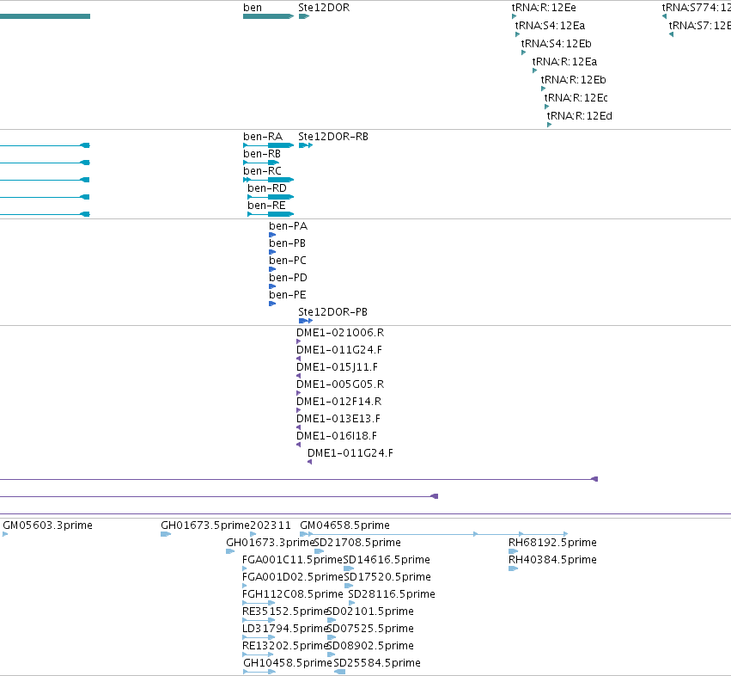Select tRNA:R:12Ea feature label

click(x=564, y=62)
